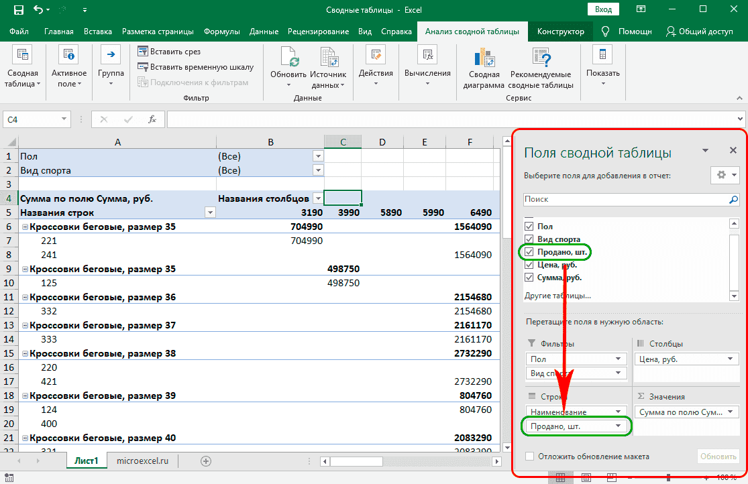Open the Вычисления calculations icon
The width and height of the screenshot is (748, 484).
point(427,56)
